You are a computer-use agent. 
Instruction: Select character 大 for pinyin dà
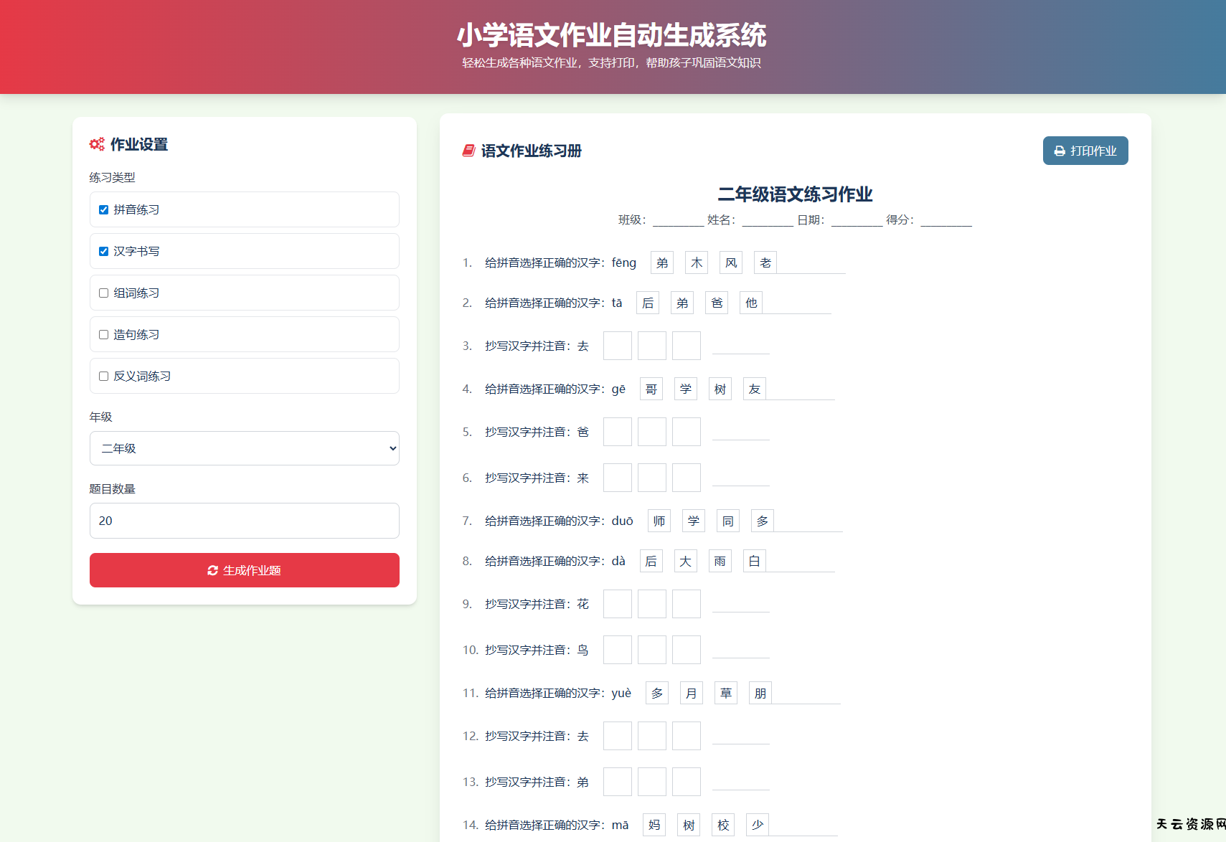[x=686, y=562]
